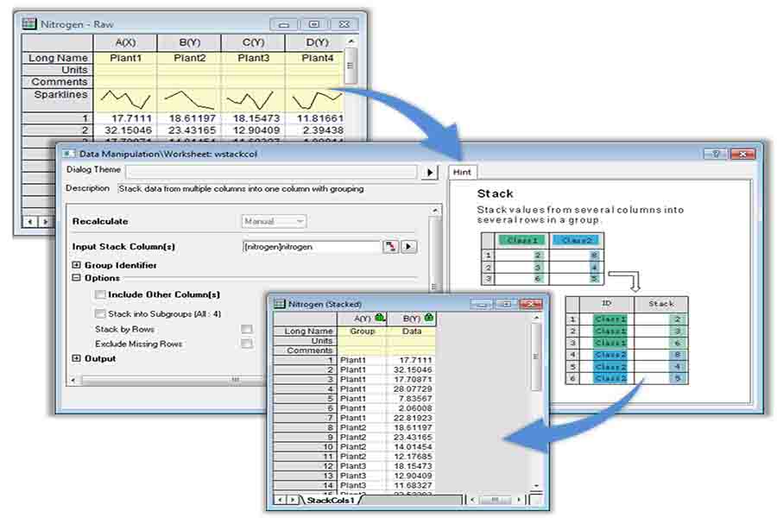
Task: Maximize the Nitrogen (Stacked) window
Action: coord(506,304)
